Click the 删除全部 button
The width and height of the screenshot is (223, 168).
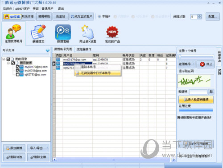[38, 157]
